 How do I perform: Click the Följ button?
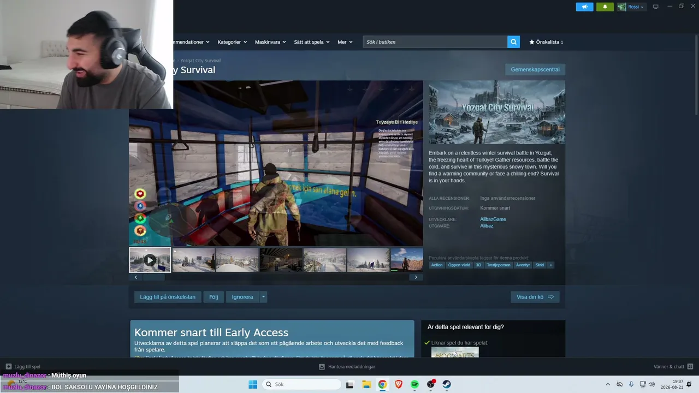tap(214, 297)
